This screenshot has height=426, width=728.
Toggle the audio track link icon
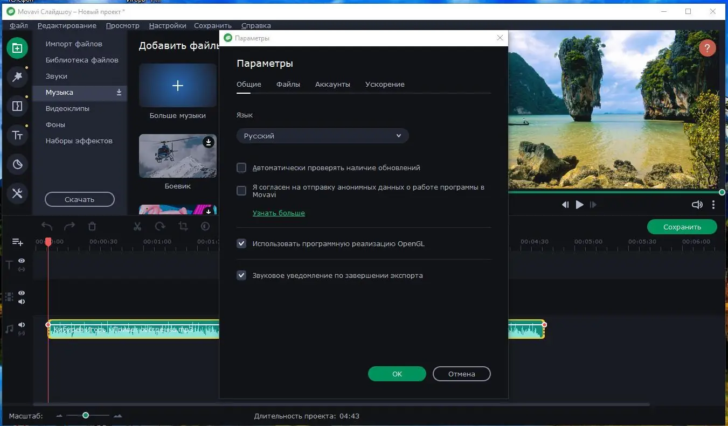[22, 333]
